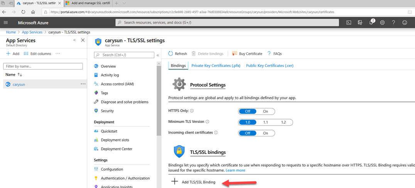Select the Bindings tab
The width and height of the screenshot is (415, 188).
pyautogui.click(x=178, y=65)
